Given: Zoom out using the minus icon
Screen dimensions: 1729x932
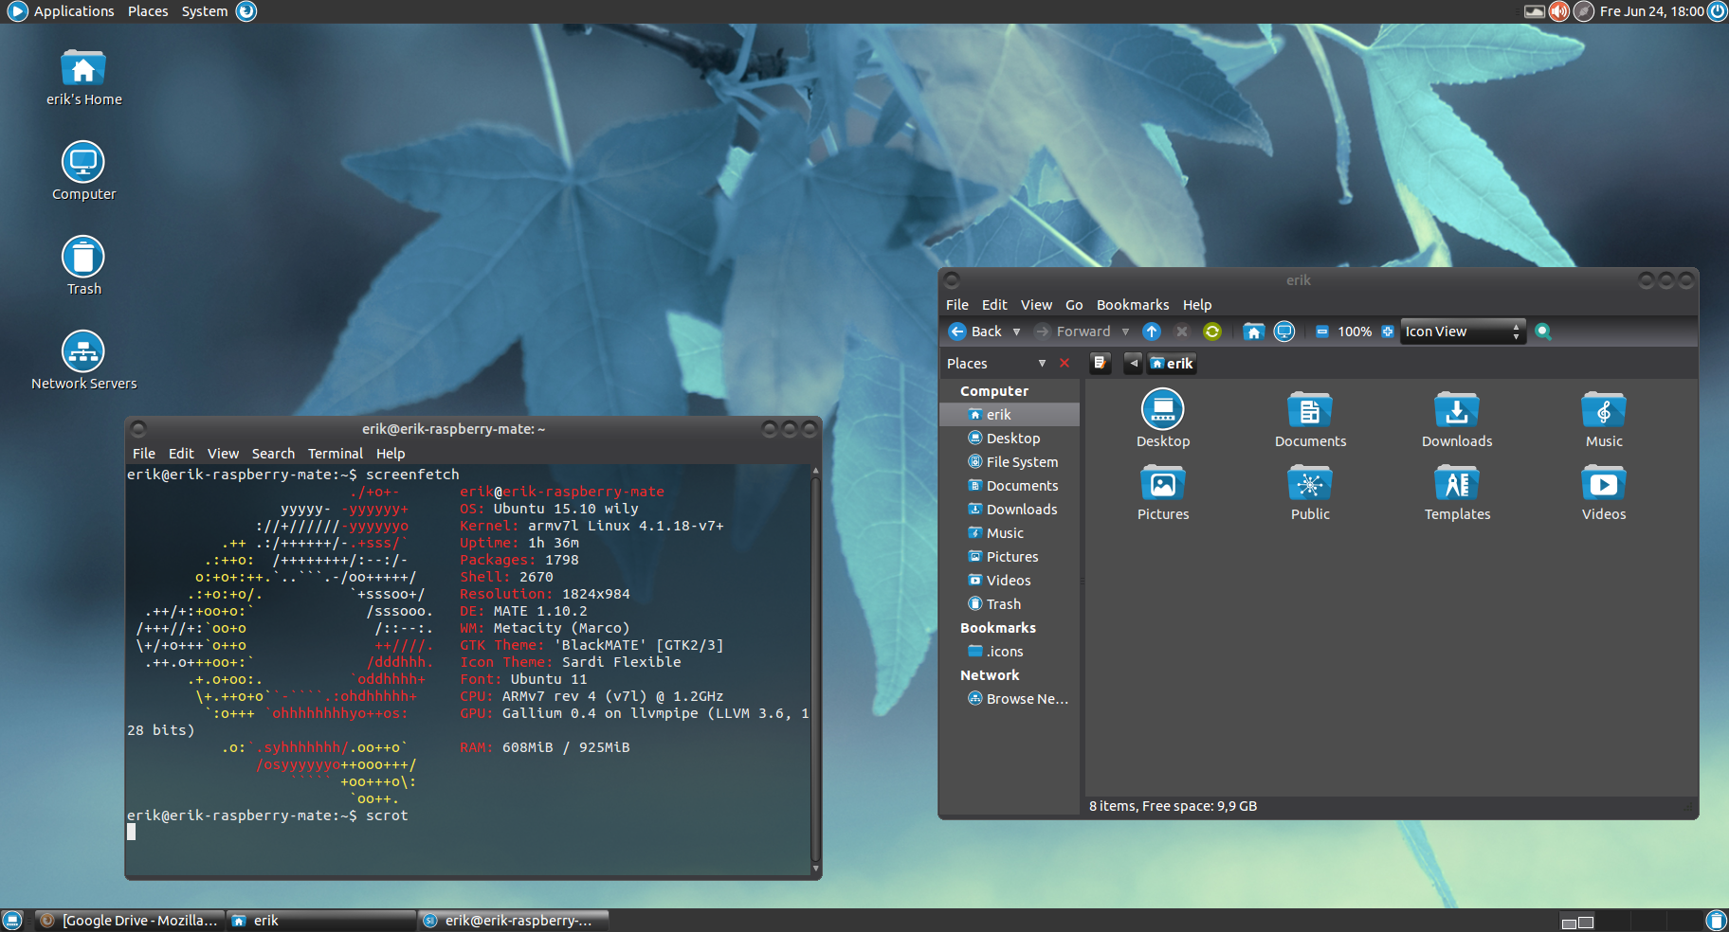Looking at the screenshot, I should click(x=1321, y=332).
